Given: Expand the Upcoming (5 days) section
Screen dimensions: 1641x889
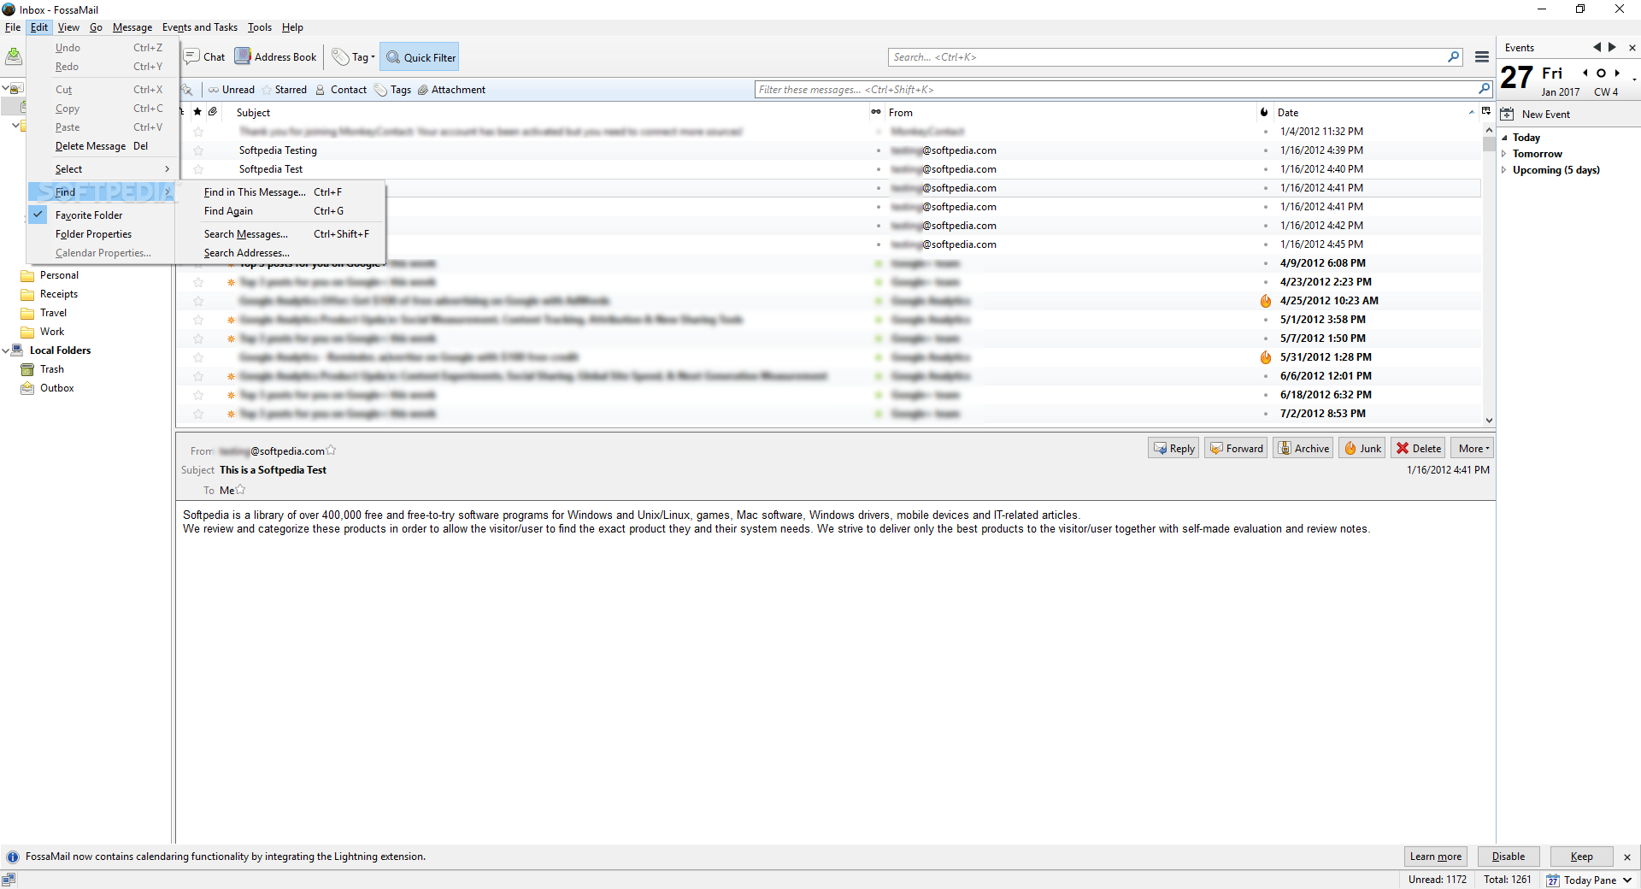Looking at the screenshot, I should pos(1504,170).
